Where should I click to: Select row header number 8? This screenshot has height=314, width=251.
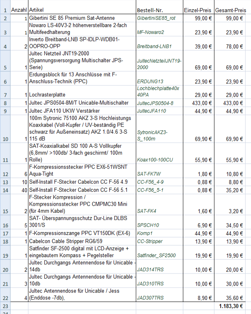(5, 103)
